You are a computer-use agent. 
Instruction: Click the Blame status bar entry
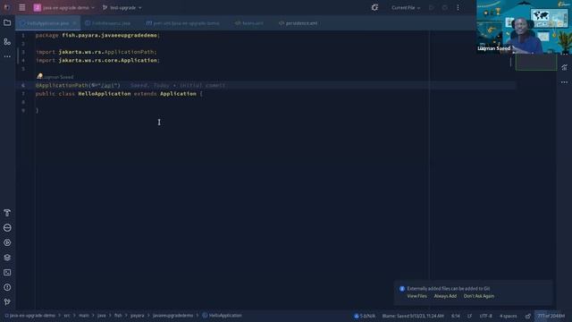click(x=413, y=316)
